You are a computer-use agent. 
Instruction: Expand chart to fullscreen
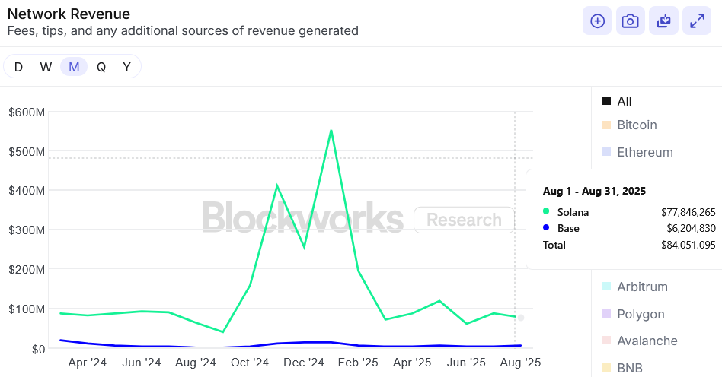pos(697,21)
